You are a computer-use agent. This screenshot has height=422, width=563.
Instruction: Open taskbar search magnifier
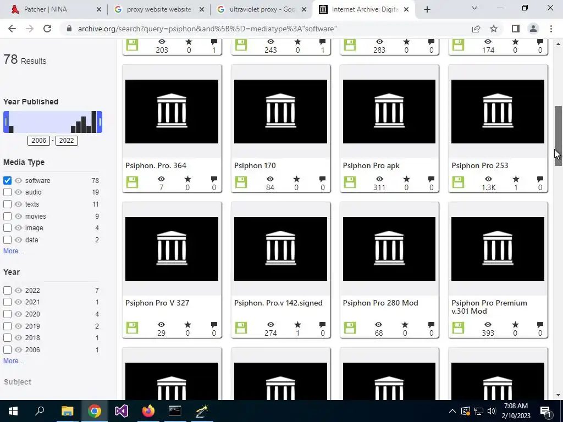point(40,410)
